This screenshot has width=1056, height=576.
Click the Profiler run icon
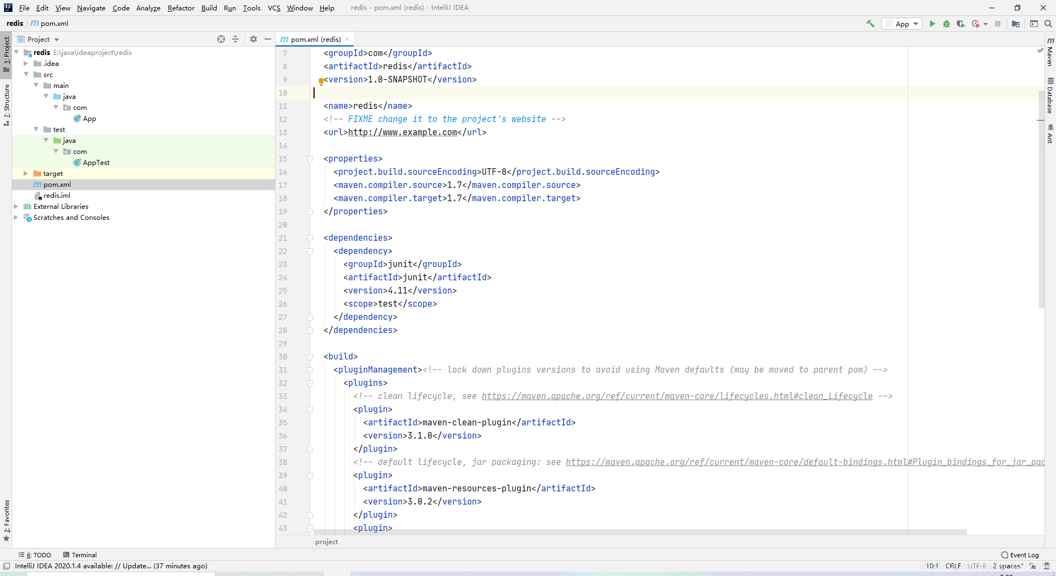pos(975,24)
